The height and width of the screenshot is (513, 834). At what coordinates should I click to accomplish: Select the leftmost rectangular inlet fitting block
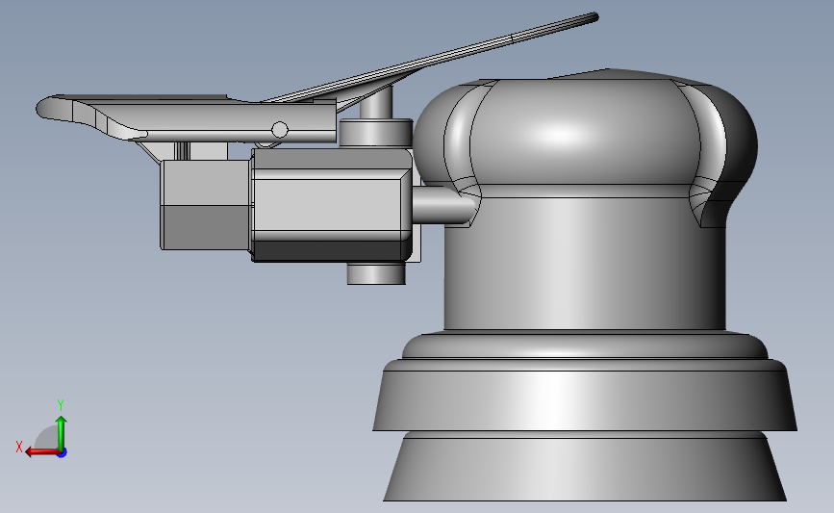point(205,205)
